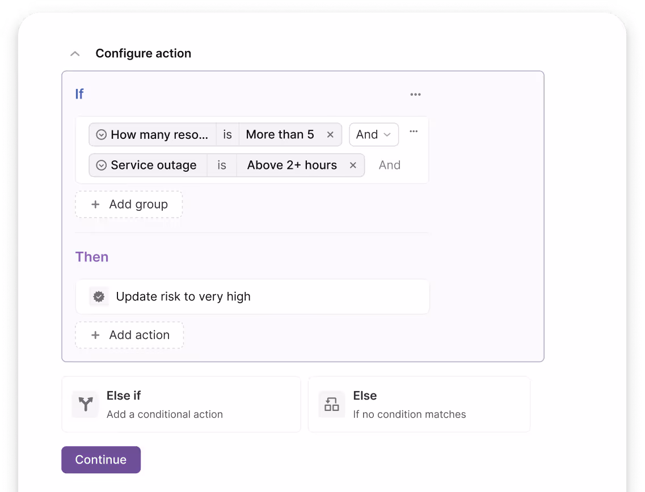Change the More than 5 value
Image resolution: width=645 pixels, height=492 pixels.
click(280, 135)
